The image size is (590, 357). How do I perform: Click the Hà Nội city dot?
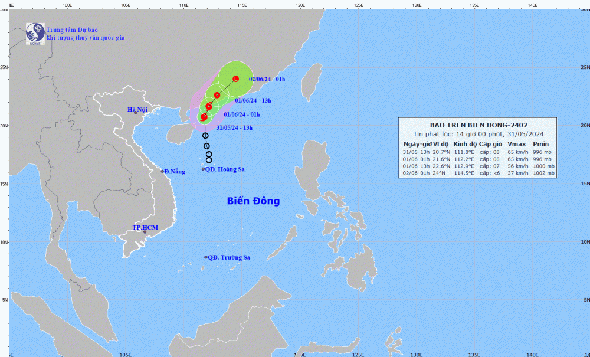click(x=135, y=112)
